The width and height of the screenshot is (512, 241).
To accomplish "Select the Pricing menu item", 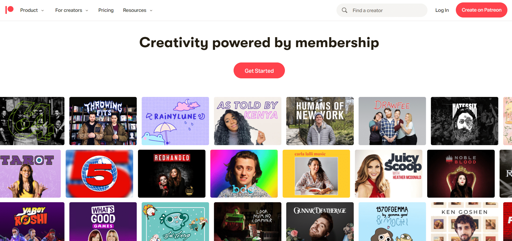I will [106, 10].
